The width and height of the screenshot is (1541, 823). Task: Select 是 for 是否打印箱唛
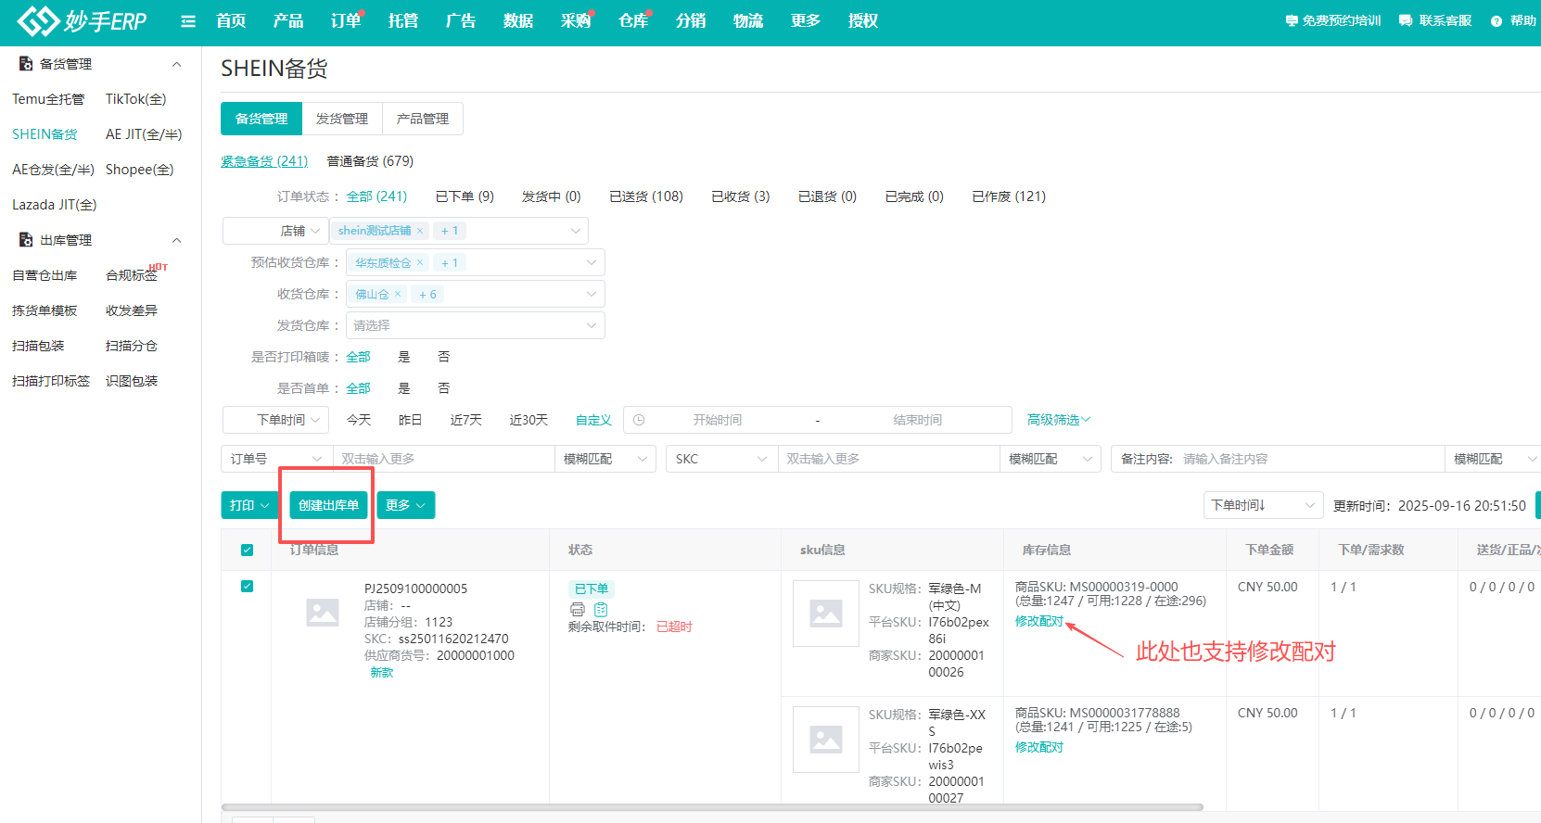[404, 357]
